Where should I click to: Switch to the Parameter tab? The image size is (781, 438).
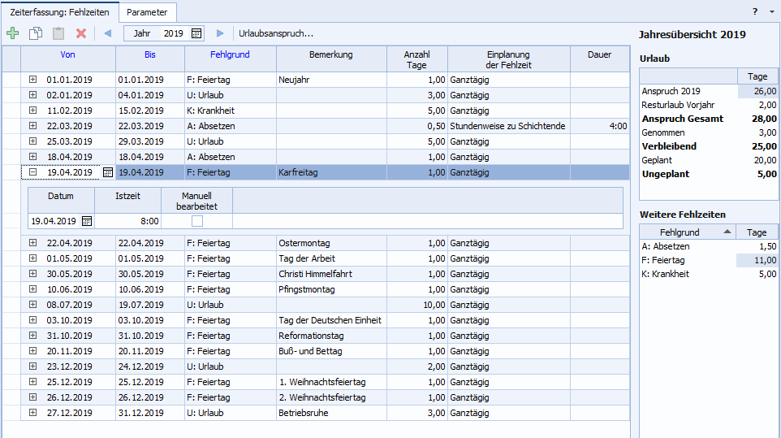click(x=147, y=12)
